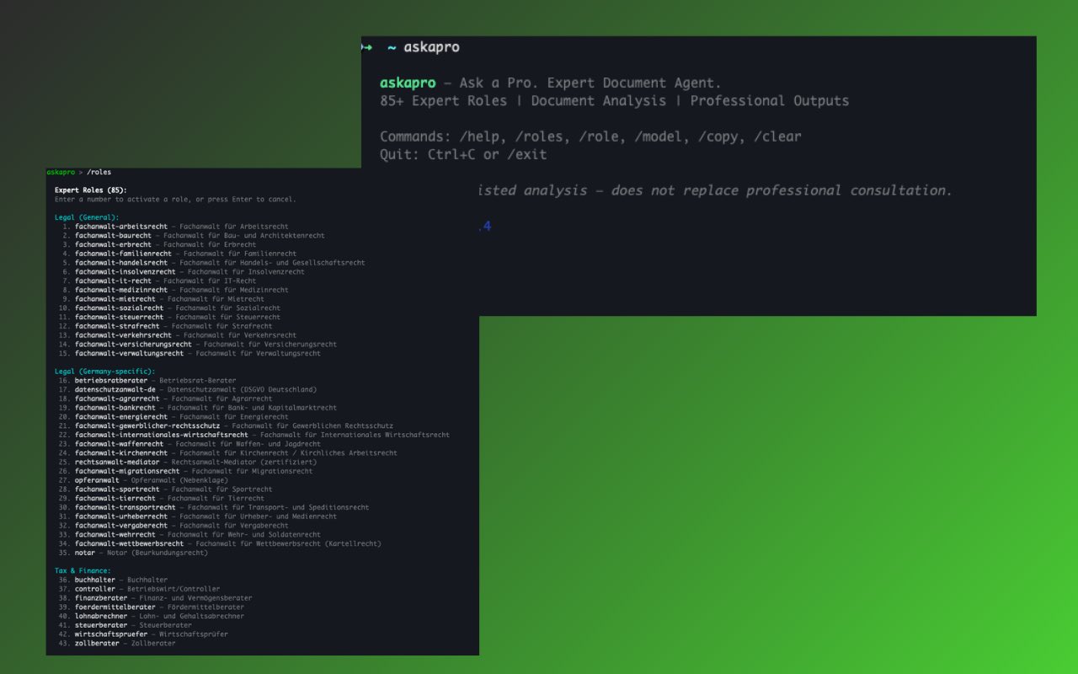
Task: Click the fachanwalt-sozialrecht role row
Action: pyautogui.click(x=169, y=308)
